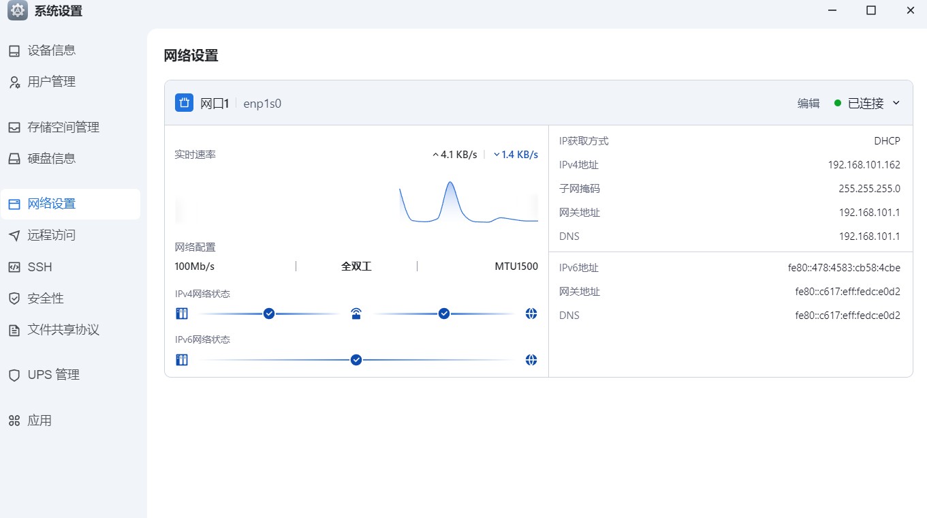This screenshot has height=518, width=927.
Task: Click first checkmark in IPv4 network status
Action: tap(269, 314)
